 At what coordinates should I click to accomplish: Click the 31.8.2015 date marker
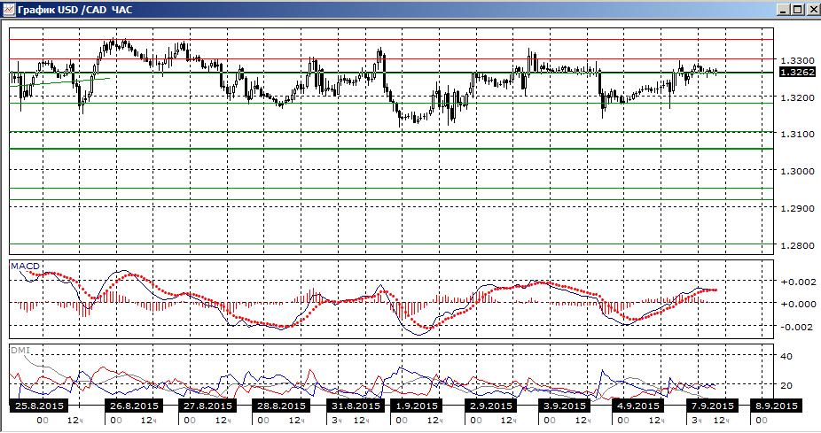coord(352,406)
